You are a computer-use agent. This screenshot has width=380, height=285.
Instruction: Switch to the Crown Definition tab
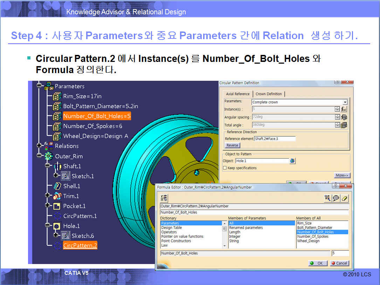(269, 94)
